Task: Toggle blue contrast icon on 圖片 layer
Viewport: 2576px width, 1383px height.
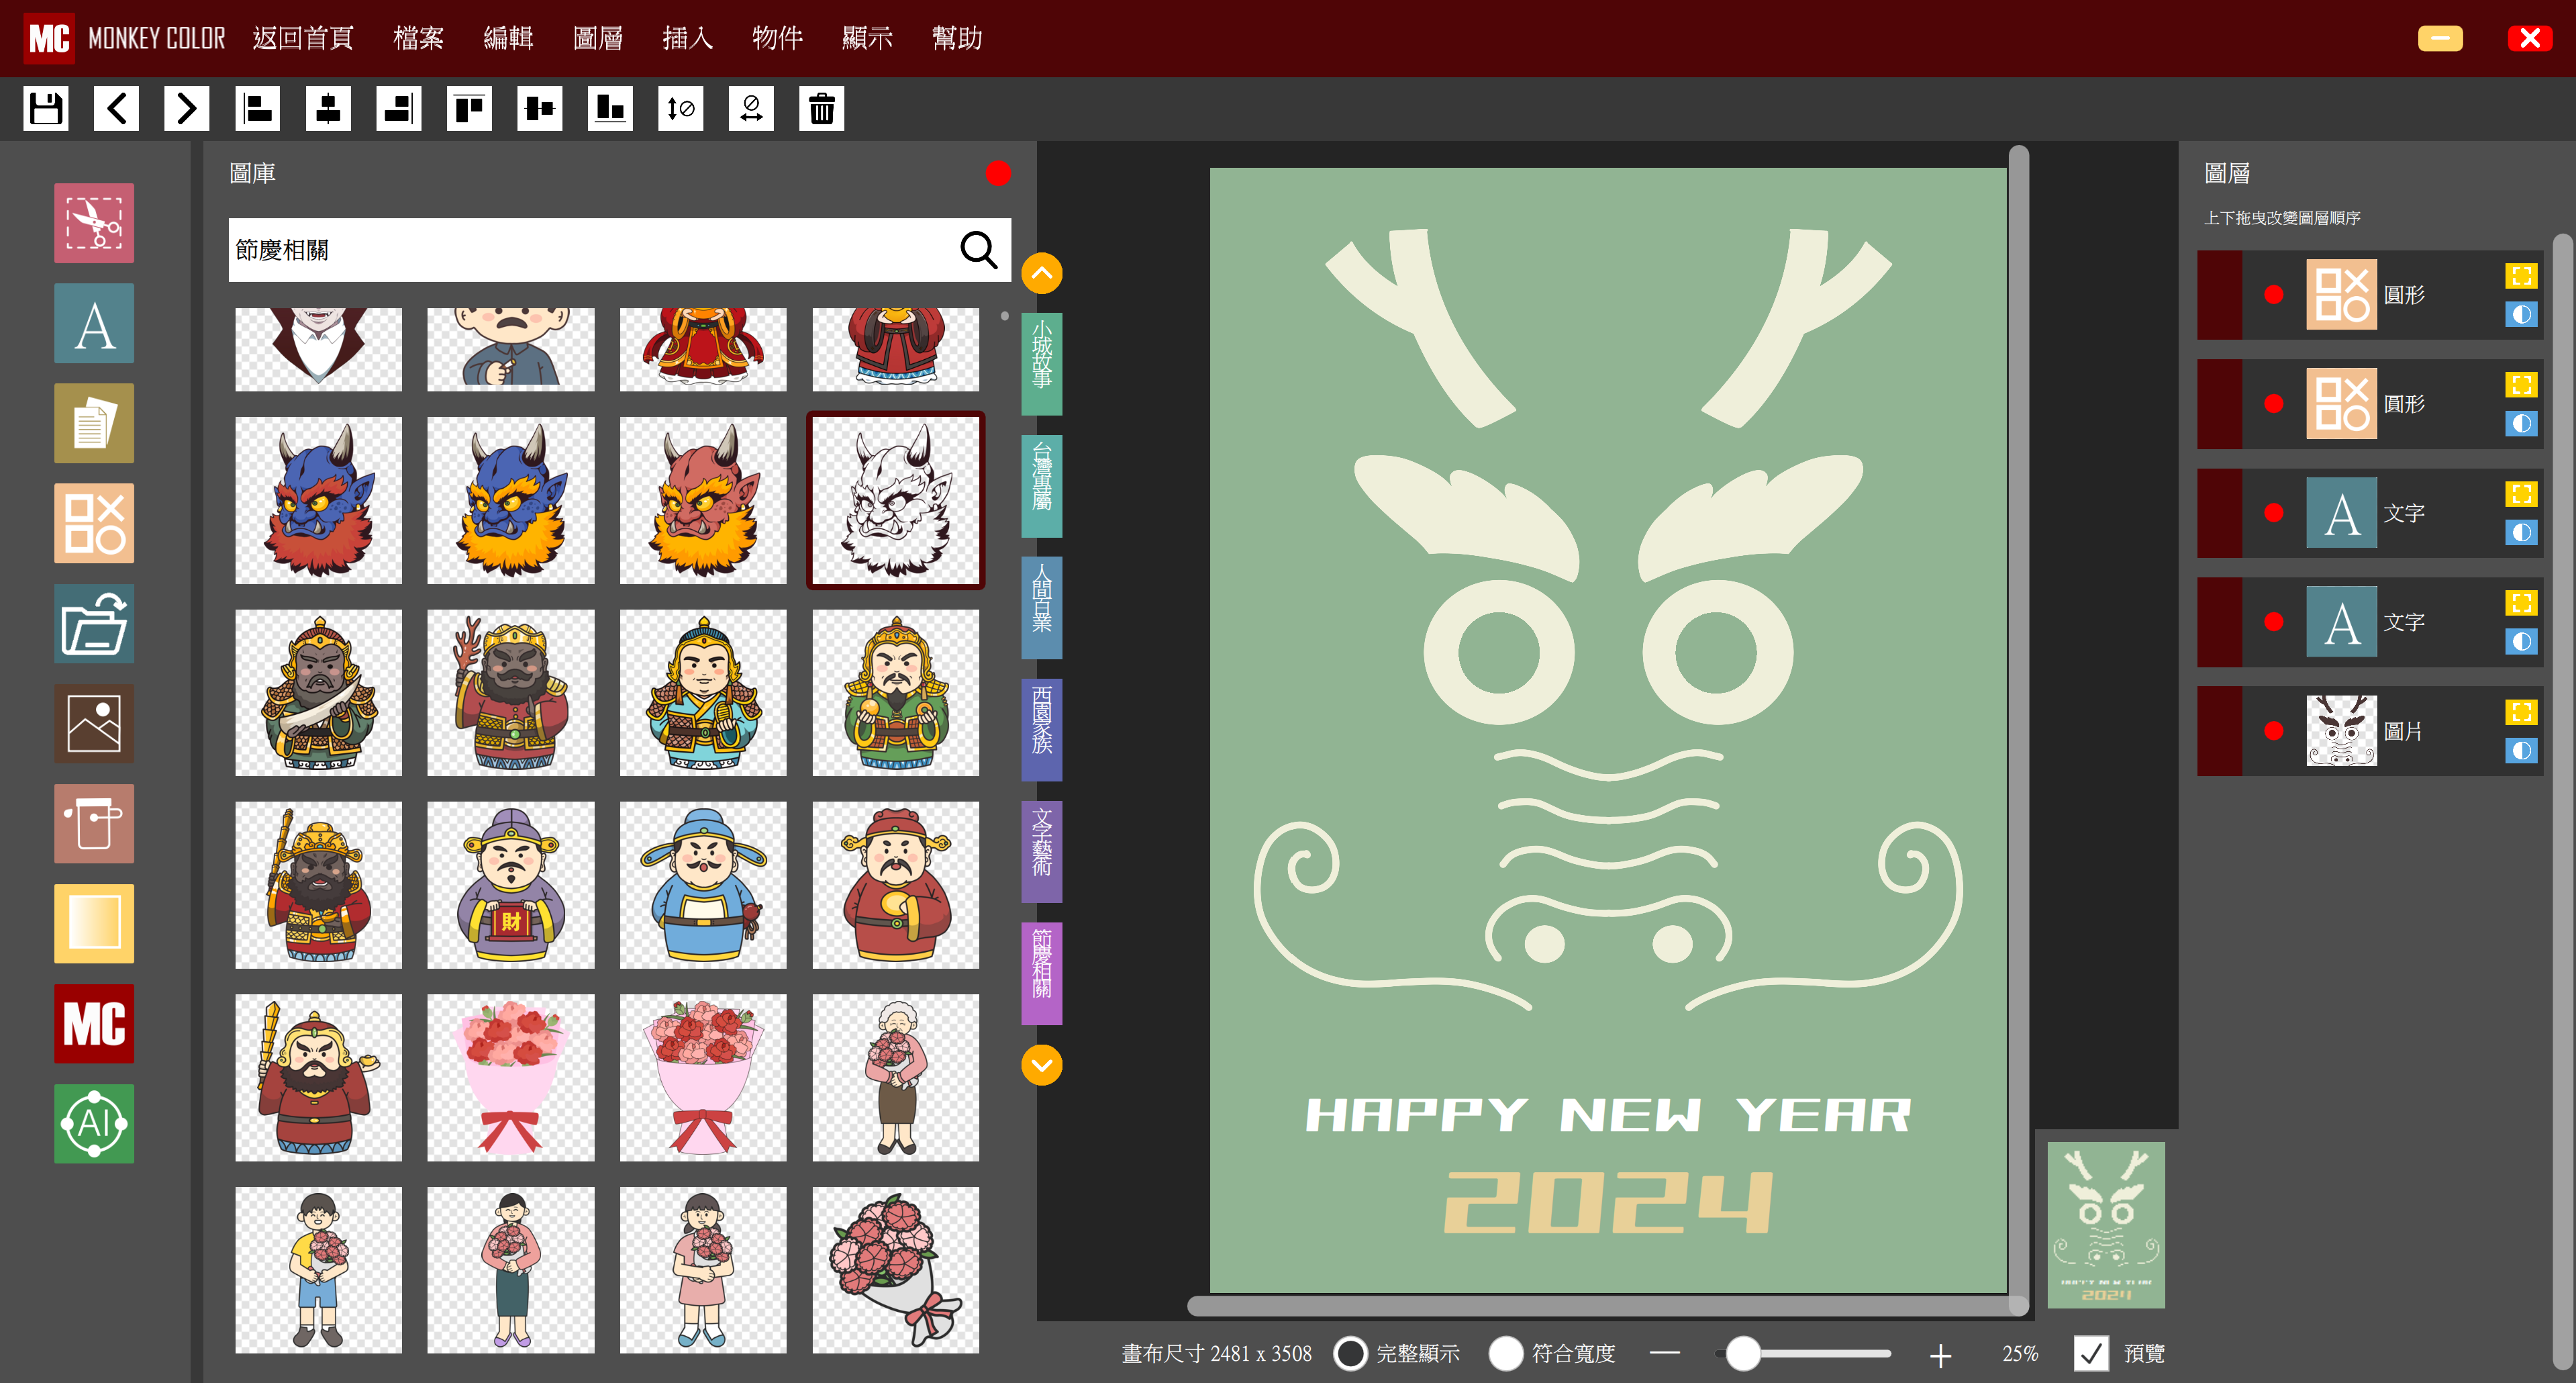Action: click(2521, 750)
